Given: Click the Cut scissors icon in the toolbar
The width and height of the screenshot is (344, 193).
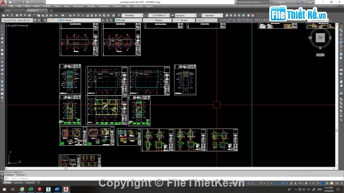Looking at the screenshot, I should tap(34, 16).
